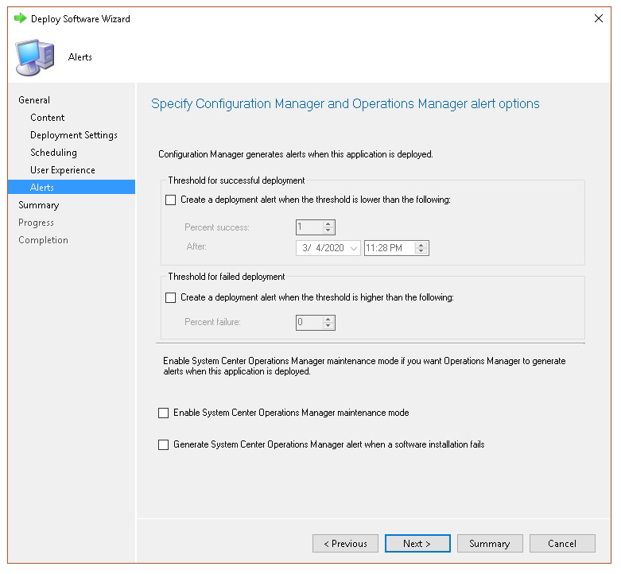This screenshot has width=621, height=574.
Task: Check Generate alert when software installation fails
Action: [x=164, y=445]
